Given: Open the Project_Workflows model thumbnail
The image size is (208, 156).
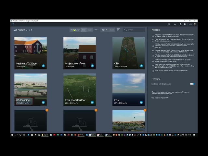Looking at the screenshot, I should 80,53.
